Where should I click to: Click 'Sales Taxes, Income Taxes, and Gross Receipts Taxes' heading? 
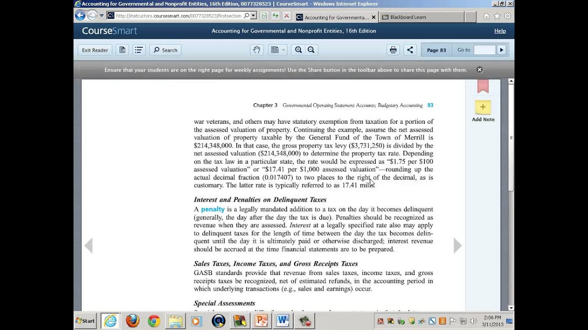click(276, 264)
